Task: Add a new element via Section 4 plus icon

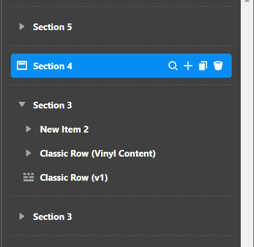Action: coord(188,66)
